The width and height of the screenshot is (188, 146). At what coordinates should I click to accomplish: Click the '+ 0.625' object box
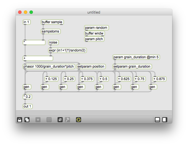124,79
